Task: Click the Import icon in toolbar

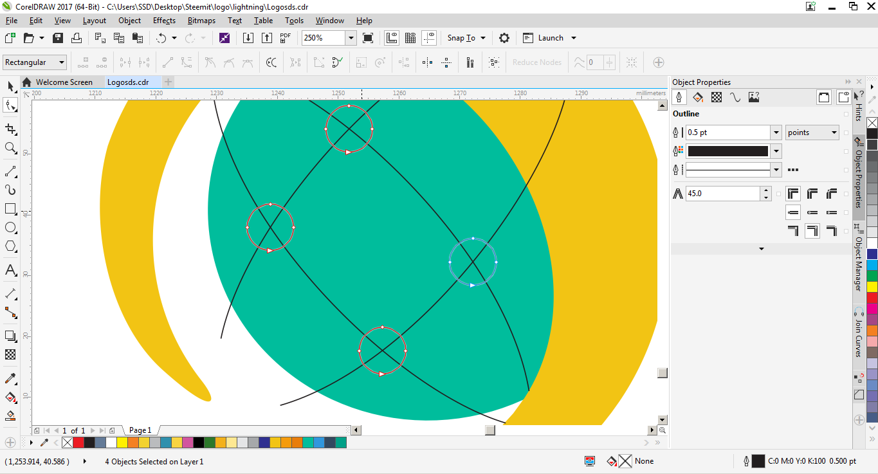Action: [x=248, y=38]
